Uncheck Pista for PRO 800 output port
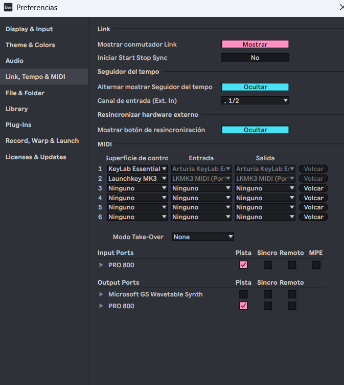Image resolution: width=344 pixels, height=385 pixels. [x=243, y=306]
